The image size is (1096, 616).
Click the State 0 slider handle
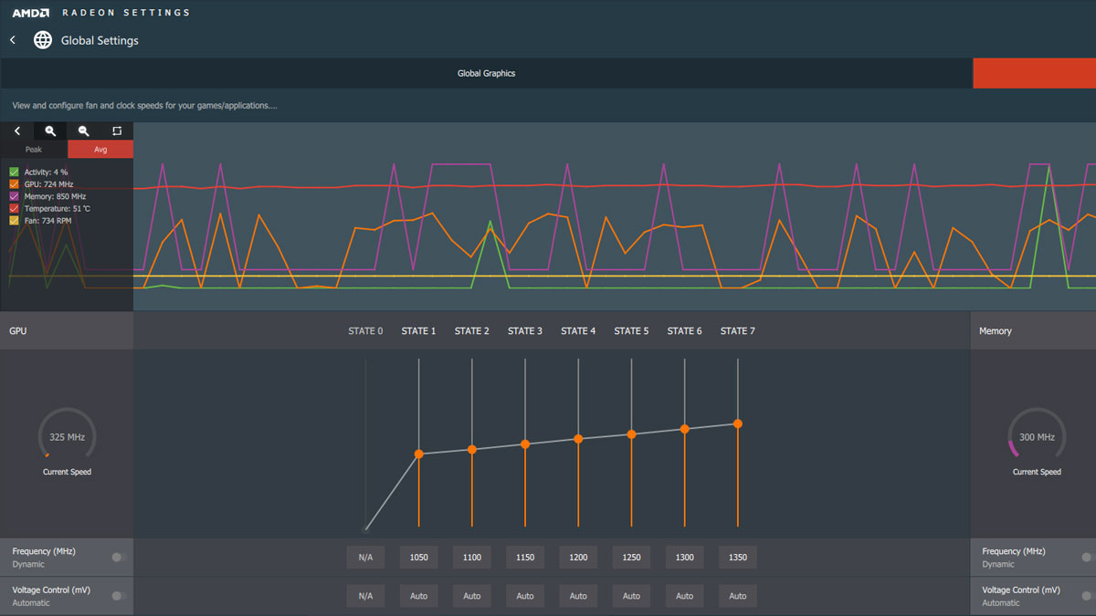pyautogui.click(x=366, y=527)
